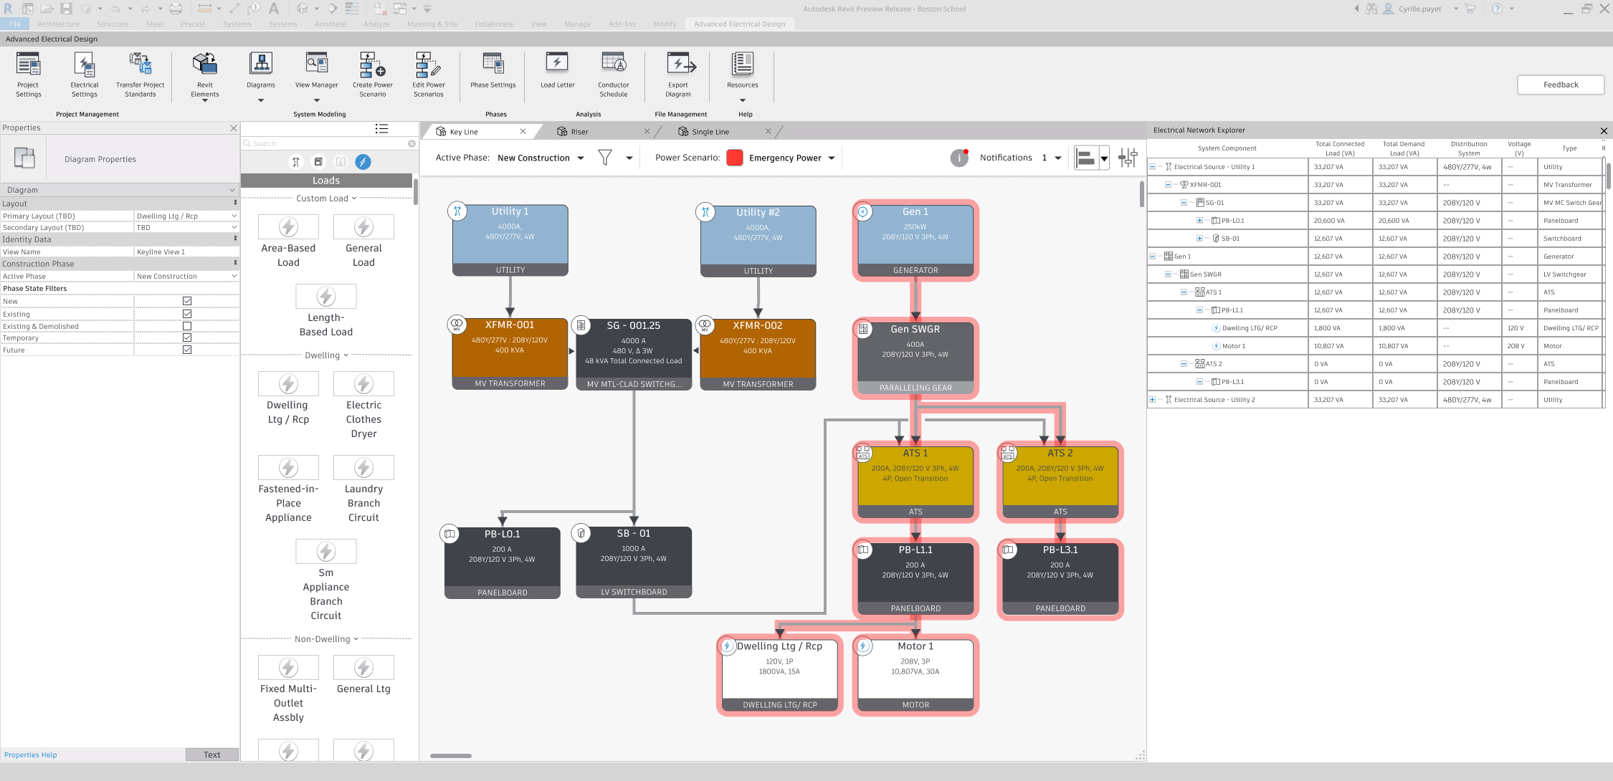This screenshot has height=781, width=1613.
Task: Click the notifications info icon
Action: pyautogui.click(x=959, y=158)
